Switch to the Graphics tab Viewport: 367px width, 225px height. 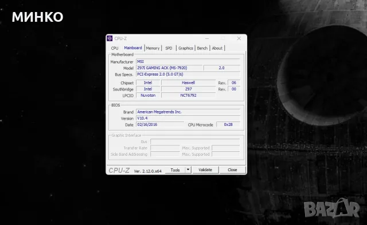[186, 48]
